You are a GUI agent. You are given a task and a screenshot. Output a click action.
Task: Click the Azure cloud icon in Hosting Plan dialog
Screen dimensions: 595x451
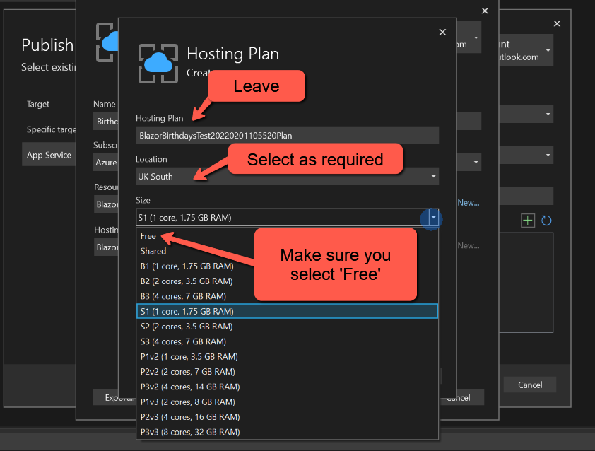158,64
